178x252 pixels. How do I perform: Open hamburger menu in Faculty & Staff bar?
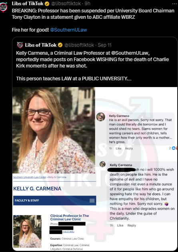point(92,200)
